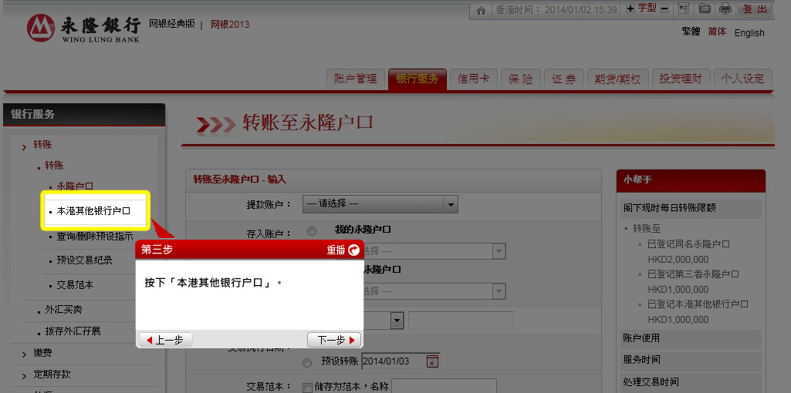This screenshot has height=393, width=791.
Task: Increase font size with the plus icon
Action: [x=630, y=8]
